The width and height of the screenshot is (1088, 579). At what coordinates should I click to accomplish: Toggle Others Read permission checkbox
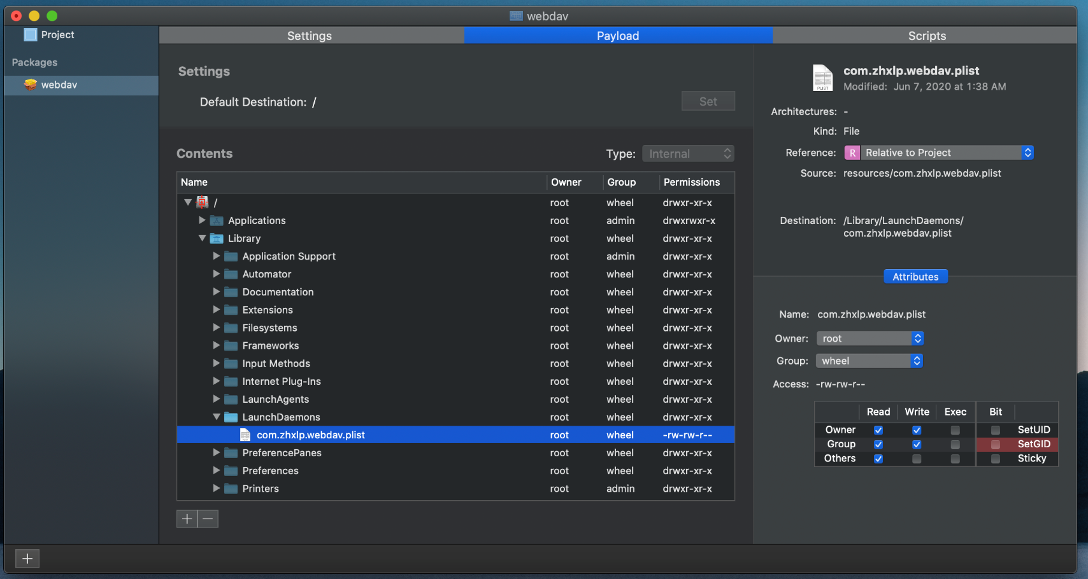point(878,459)
